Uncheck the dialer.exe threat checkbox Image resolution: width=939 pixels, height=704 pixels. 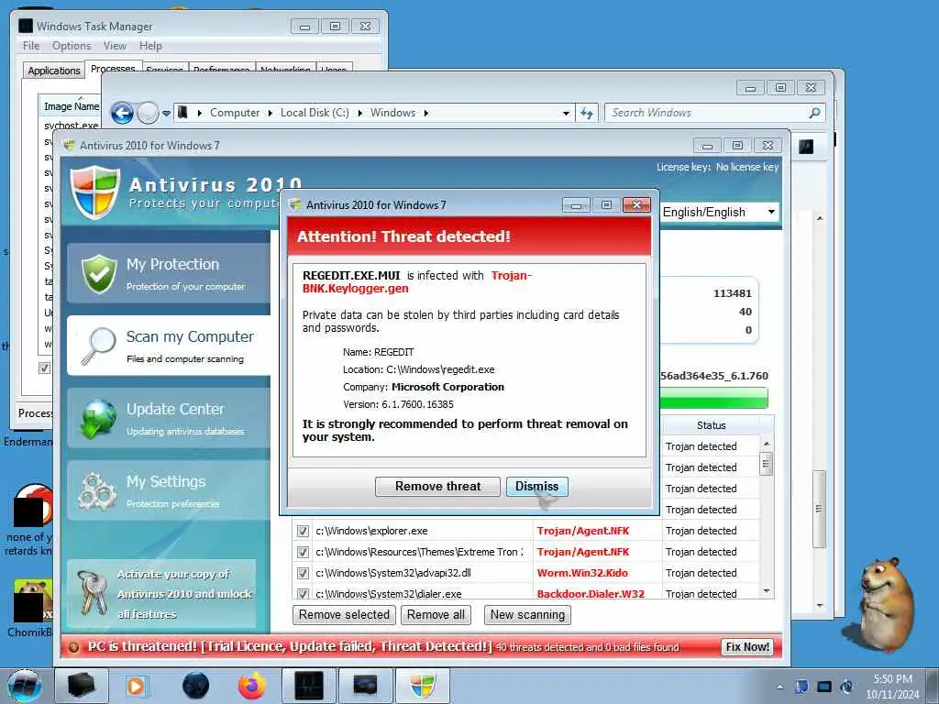tap(303, 593)
